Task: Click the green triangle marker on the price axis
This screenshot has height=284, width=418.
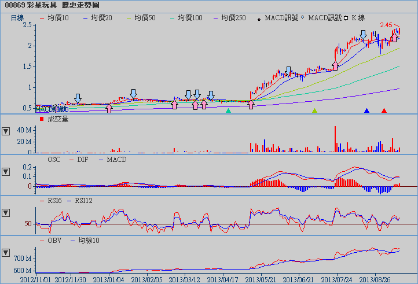Action: [228, 110]
